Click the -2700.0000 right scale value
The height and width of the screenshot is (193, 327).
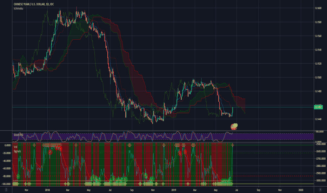coord(320,159)
